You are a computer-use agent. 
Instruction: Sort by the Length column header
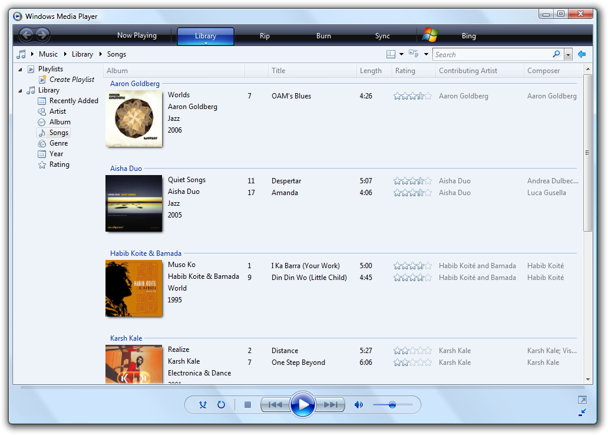pos(374,71)
